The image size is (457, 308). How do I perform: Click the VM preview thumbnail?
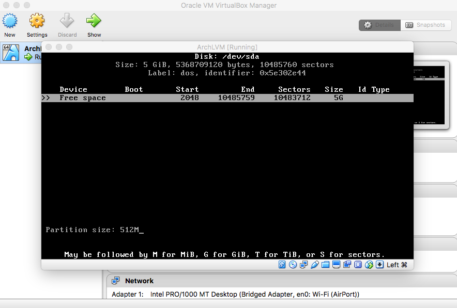pyautogui.click(x=430, y=95)
